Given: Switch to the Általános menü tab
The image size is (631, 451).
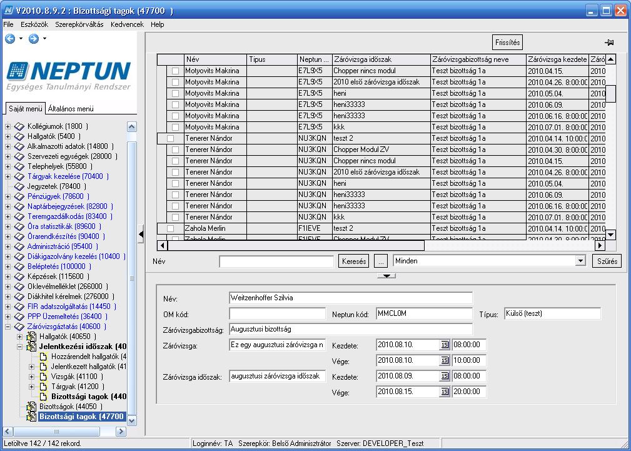Looking at the screenshot, I should pos(71,109).
